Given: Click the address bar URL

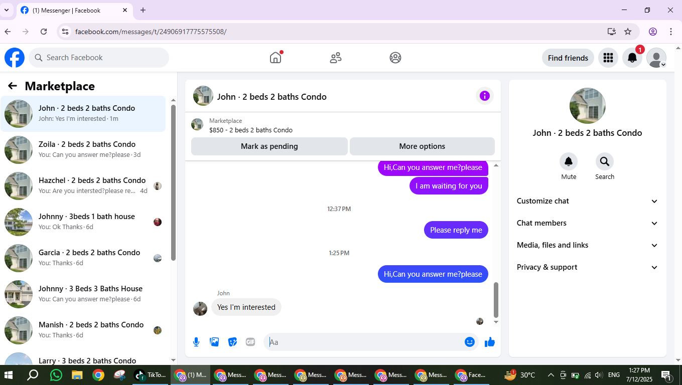Looking at the screenshot, I should (x=151, y=32).
